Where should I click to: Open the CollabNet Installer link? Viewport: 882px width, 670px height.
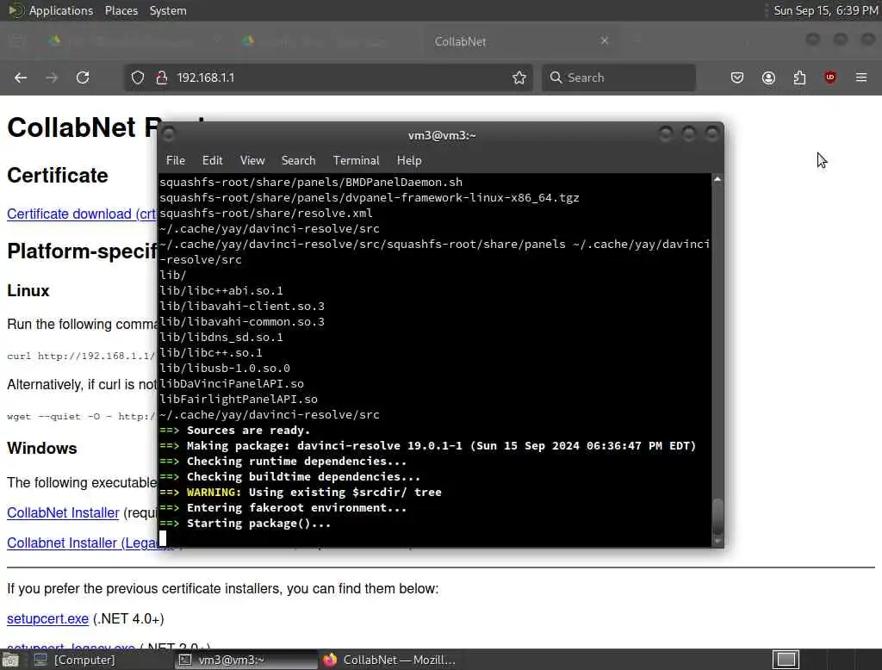(63, 512)
